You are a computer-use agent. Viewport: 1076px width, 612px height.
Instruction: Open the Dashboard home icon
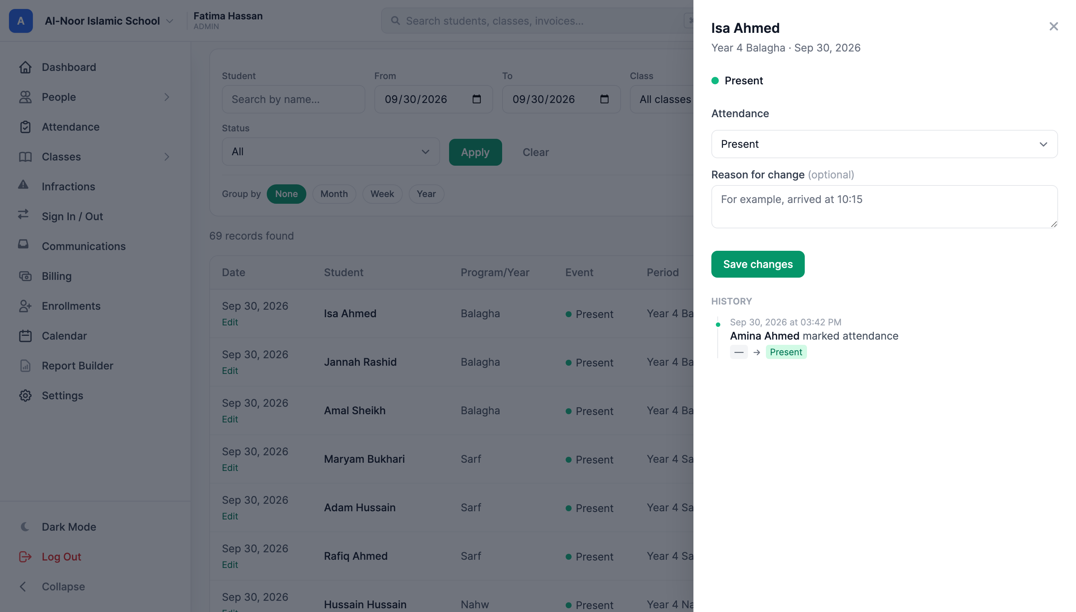pyautogui.click(x=25, y=67)
